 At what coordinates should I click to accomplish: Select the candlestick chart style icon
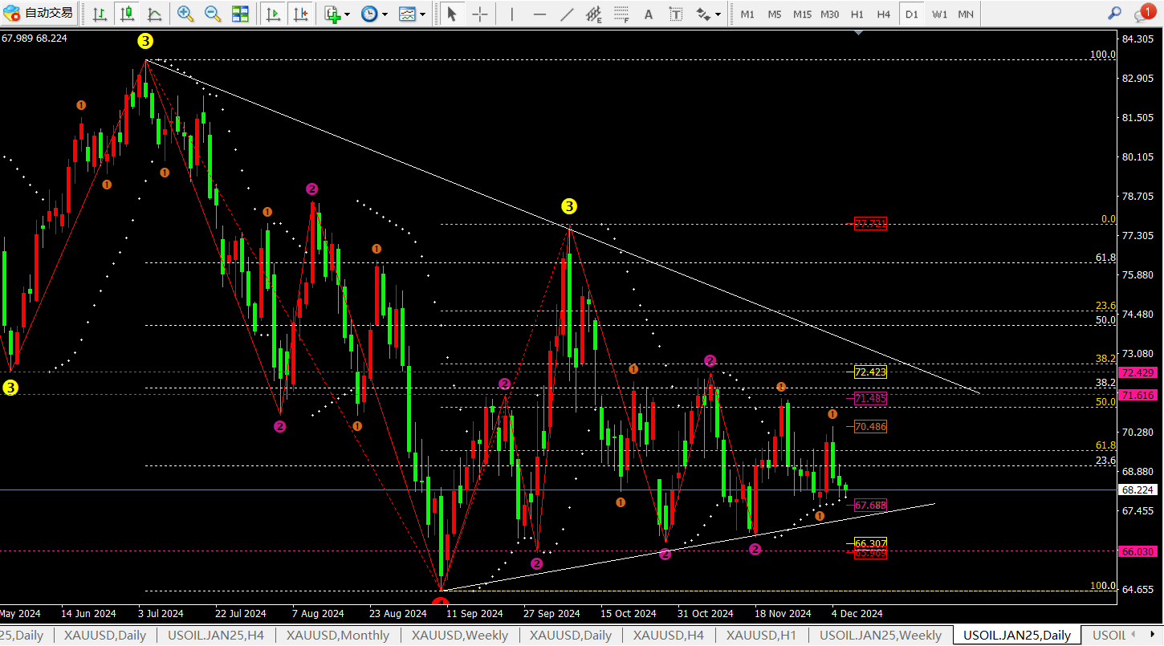[x=126, y=14]
